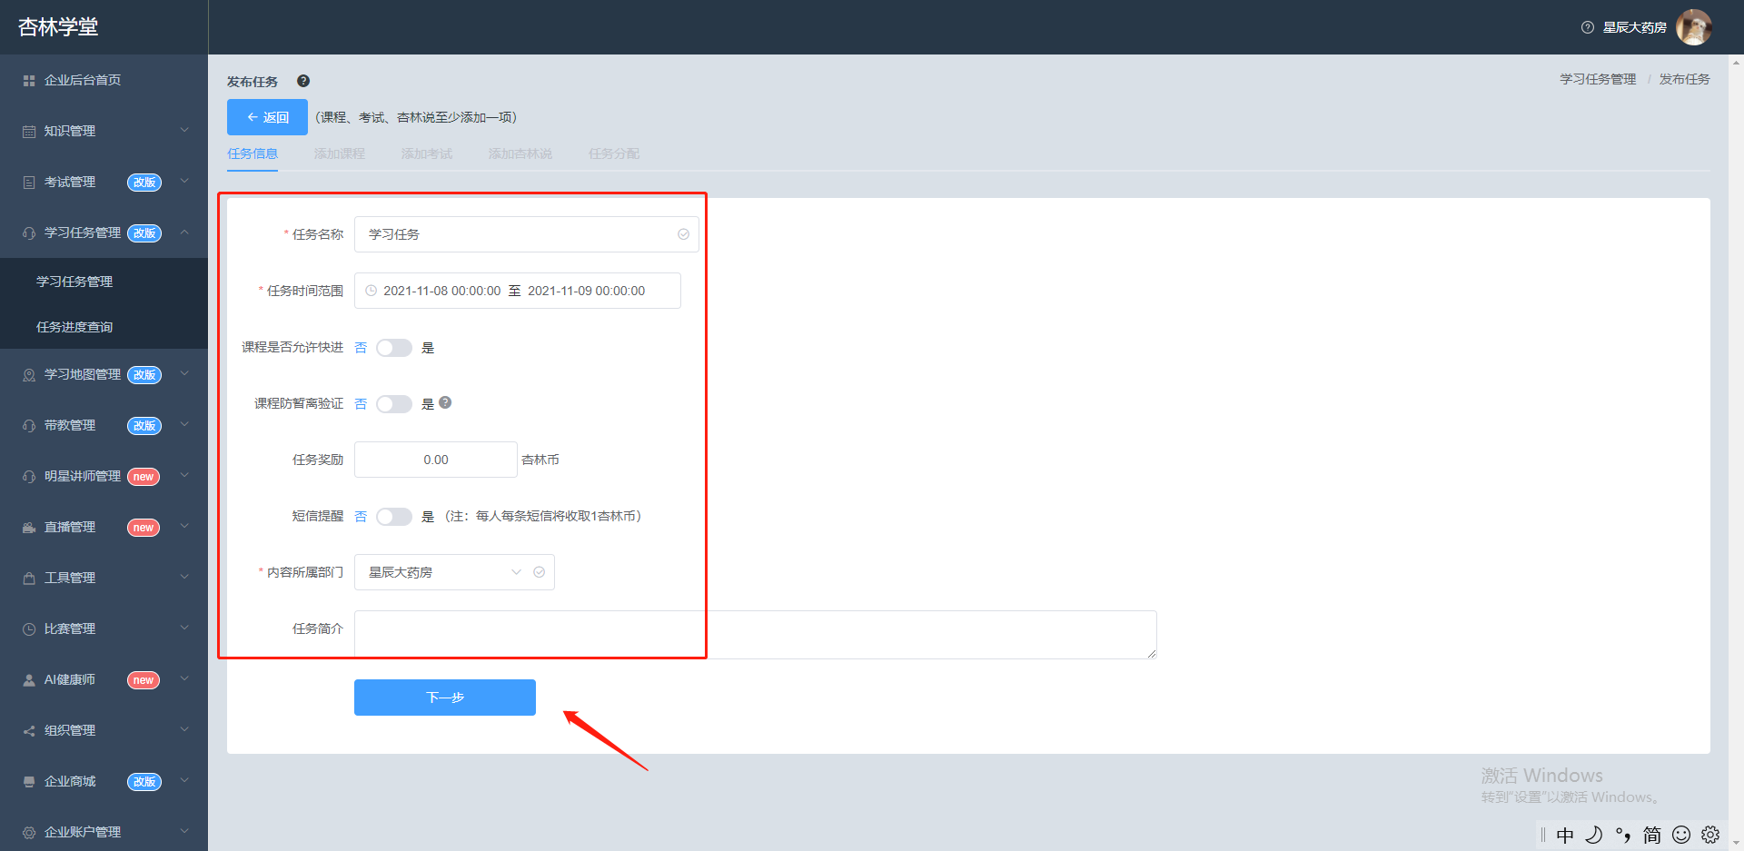The height and width of the screenshot is (851, 1744).
Task: Click the 任务名称 input field
Action: [x=527, y=234]
